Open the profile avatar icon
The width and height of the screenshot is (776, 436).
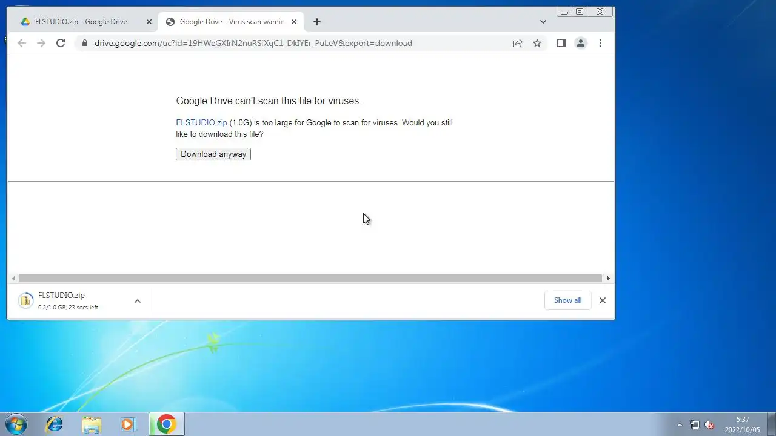pos(581,43)
